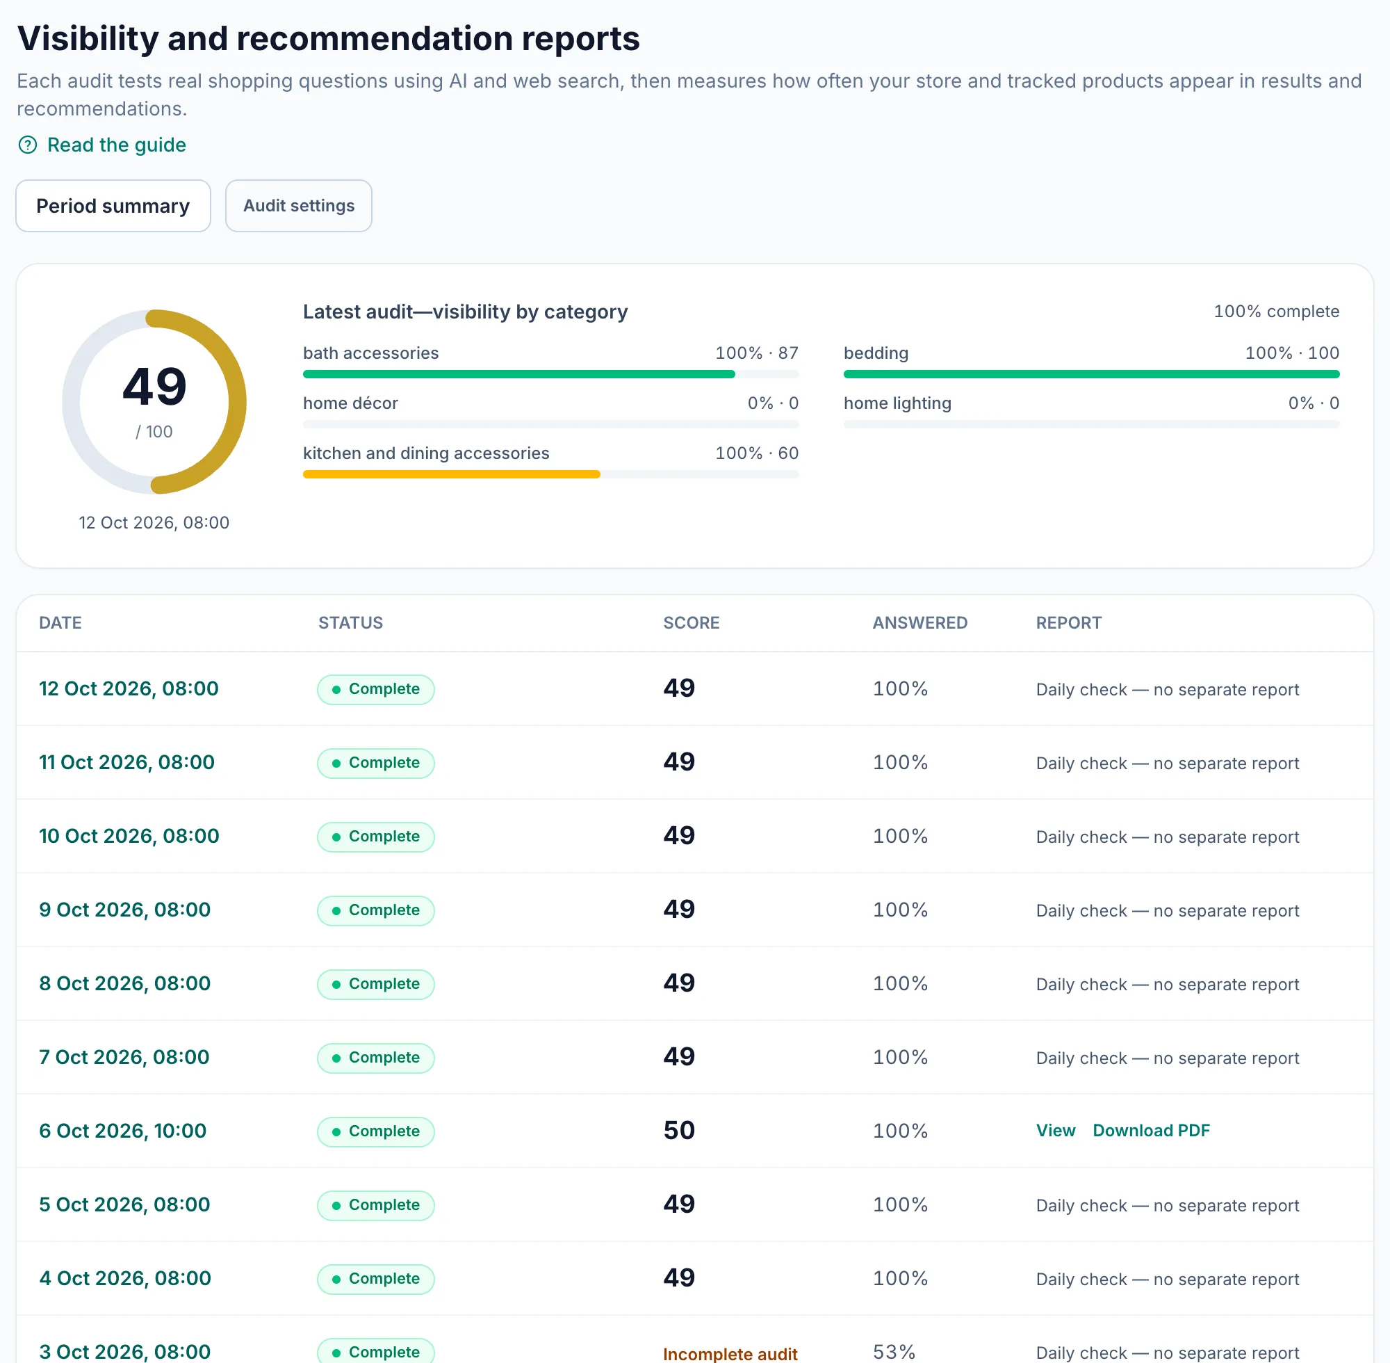Viewport: 1390px width, 1363px height.
Task: Click the score 50 in the 6 Oct row
Action: 679,1130
